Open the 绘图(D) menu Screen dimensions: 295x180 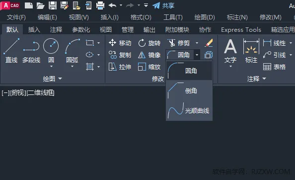pyautogui.click(x=205, y=17)
